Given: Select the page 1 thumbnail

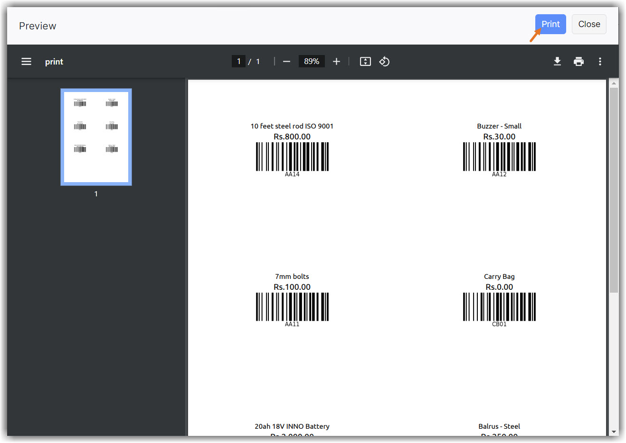Looking at the screenshot, I should 96,137.
